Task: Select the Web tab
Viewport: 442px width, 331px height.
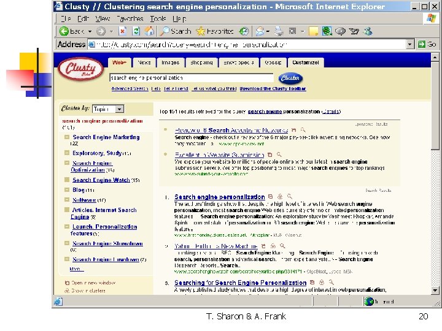Action: pos(120,63)
